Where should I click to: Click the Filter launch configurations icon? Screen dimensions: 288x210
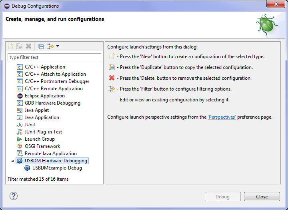tap(50, 46)
